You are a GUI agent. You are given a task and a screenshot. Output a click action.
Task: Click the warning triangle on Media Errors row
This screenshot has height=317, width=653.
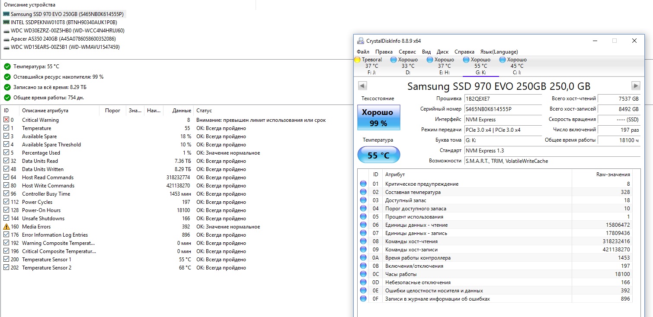6,227
